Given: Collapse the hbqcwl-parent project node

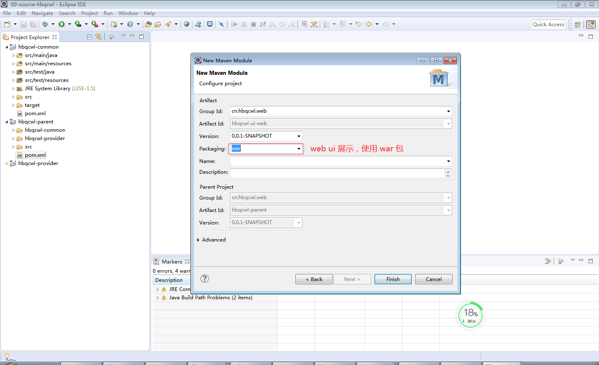Looking at the screenshot, I should point(7,122).
